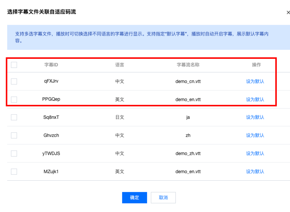Click the 日文 language cell

click(x=119, y=117)
